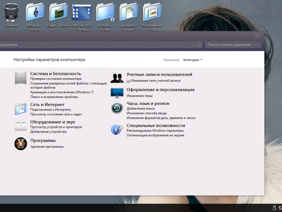The height and width of the screenshot is (212, 282).
Task: Select the Изменение темы link
Action: tap(140, 96)
